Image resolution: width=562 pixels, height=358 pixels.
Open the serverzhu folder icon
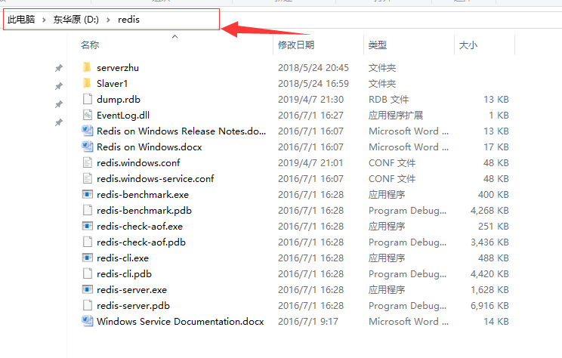click(x=87, y=67)
